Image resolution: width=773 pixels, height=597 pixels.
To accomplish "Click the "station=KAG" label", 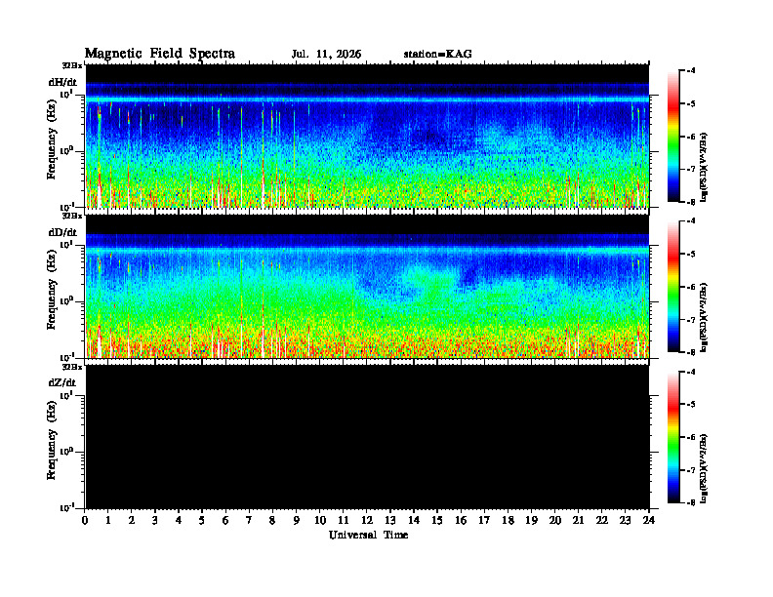I will click(438, 55).
